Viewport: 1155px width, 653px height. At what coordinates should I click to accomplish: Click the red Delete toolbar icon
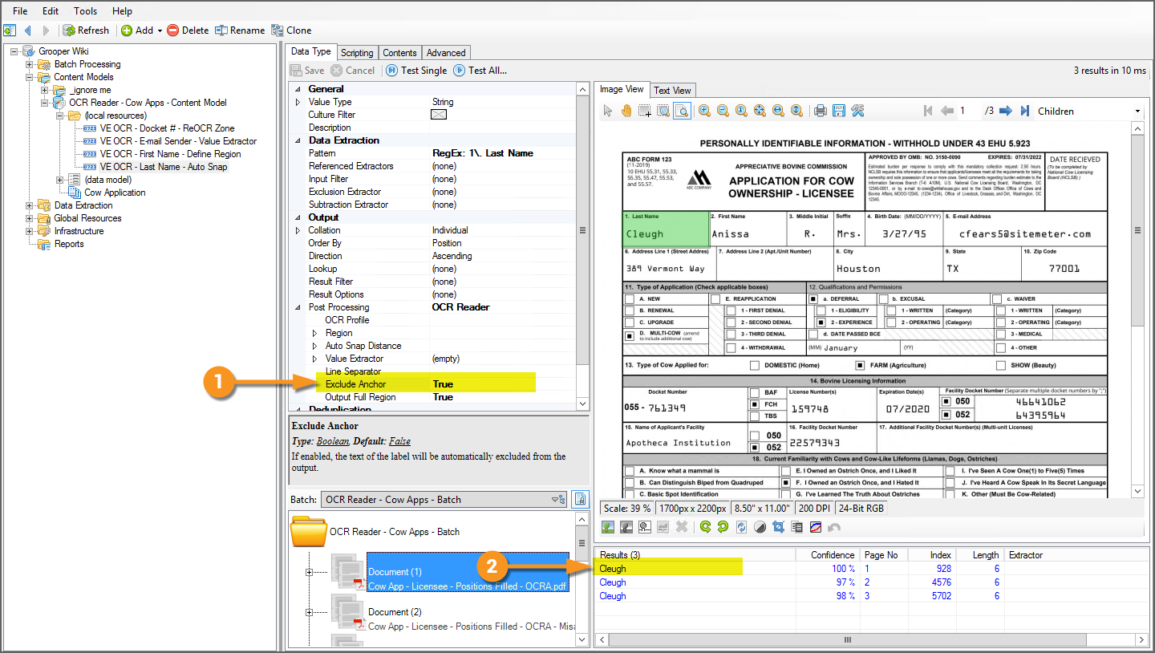point(173,30)
